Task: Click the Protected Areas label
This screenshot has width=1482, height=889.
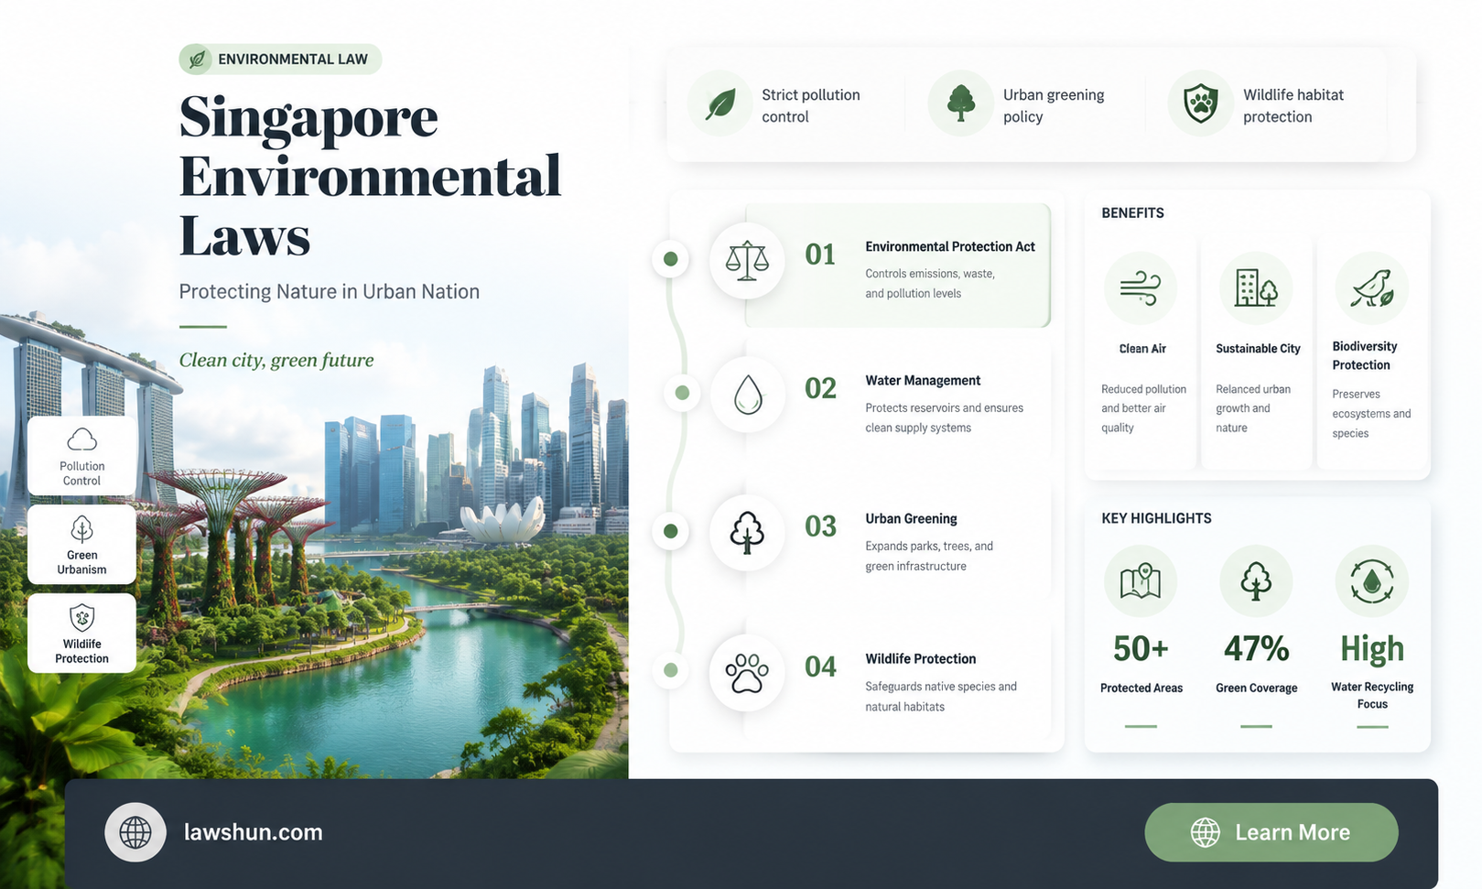Action: pyautogui.click(x=1141, y=688)
